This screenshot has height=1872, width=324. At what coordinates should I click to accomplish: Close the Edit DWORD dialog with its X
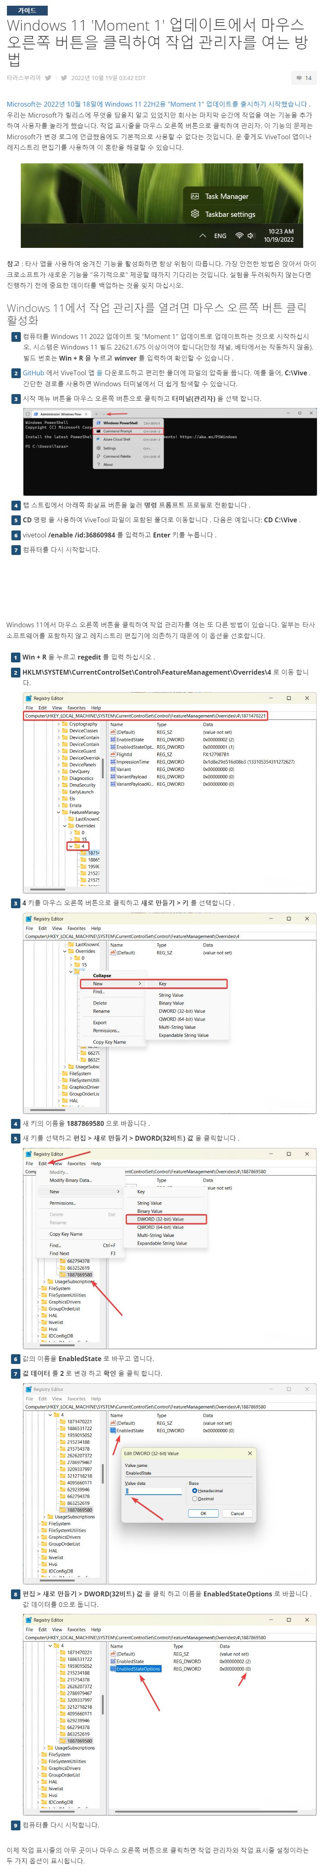pyautogui.click(x=250, y=1453)
